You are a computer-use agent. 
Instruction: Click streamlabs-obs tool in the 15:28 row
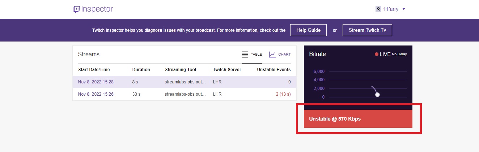(x=185, y=82)
